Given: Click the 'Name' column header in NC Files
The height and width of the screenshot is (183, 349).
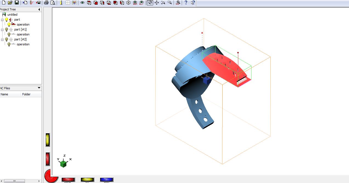Looking at the screenshot, I should 4,94.
